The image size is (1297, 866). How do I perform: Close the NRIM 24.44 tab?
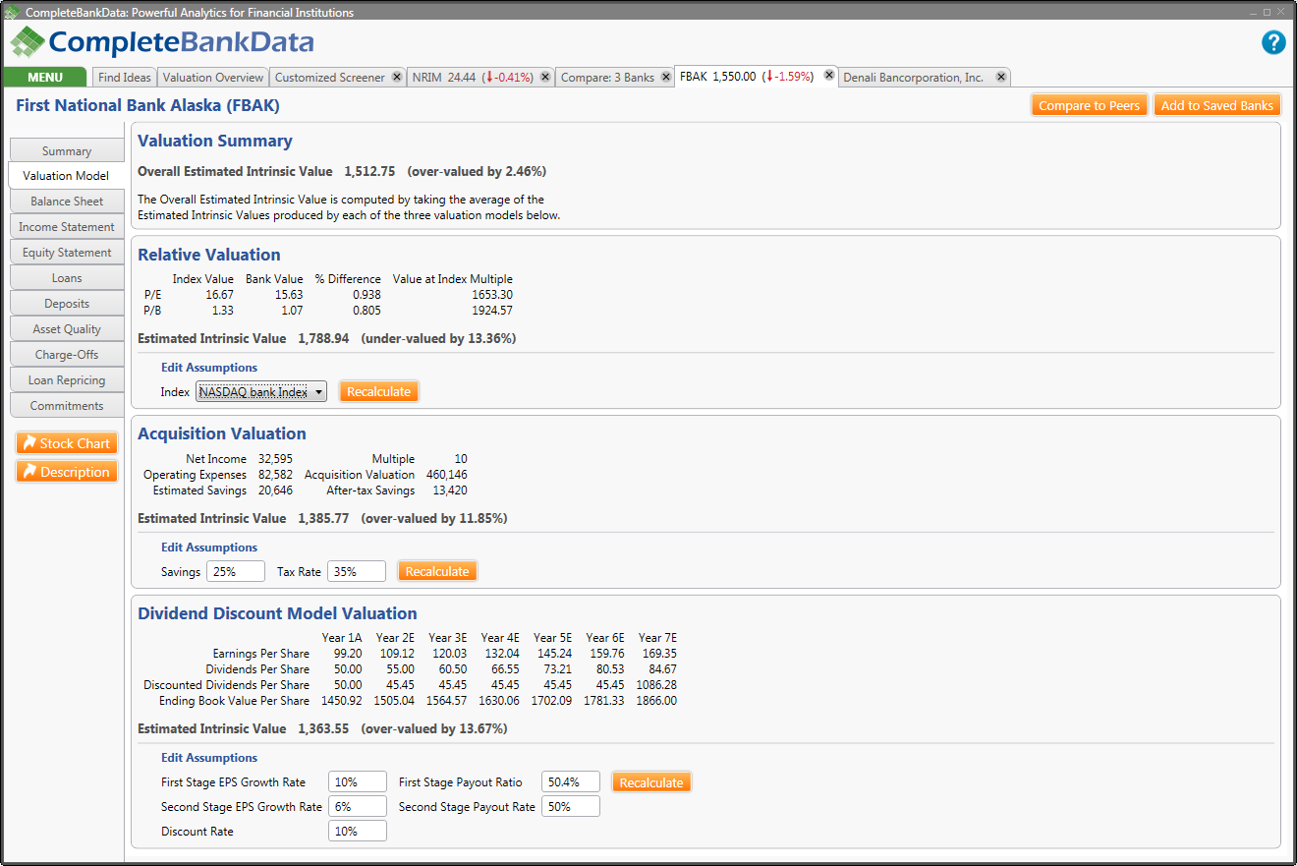click(543, 77)
